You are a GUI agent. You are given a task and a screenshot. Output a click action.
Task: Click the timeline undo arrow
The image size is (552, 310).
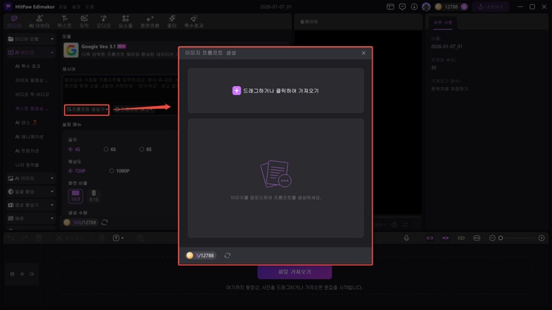10,238
